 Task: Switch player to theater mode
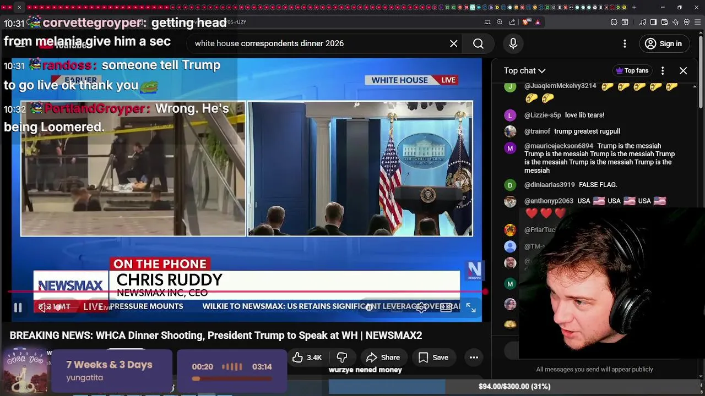coord(446,307)
